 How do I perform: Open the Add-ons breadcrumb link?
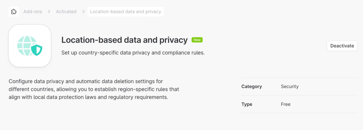click(33, 12)
